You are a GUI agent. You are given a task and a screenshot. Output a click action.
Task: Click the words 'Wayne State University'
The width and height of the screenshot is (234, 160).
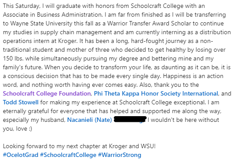click(41, 24)
